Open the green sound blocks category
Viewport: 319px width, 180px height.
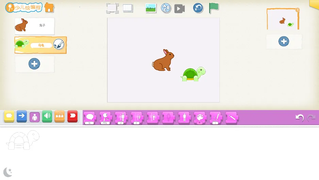(47, 116)
